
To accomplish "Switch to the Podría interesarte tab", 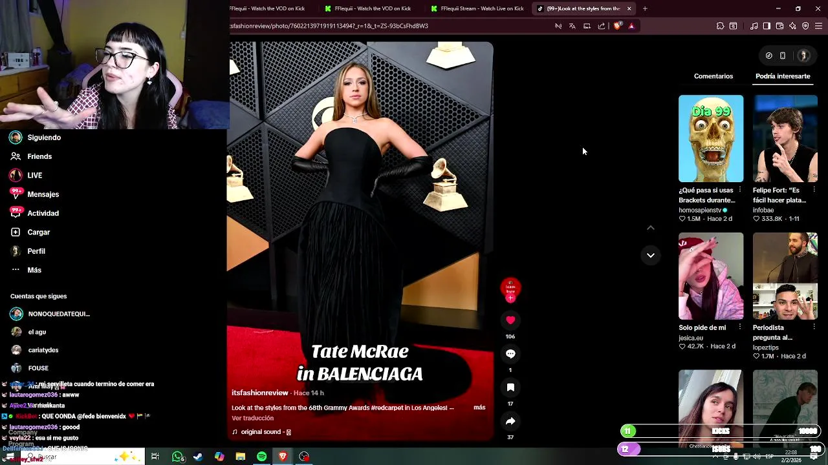I will pos(783,76).
